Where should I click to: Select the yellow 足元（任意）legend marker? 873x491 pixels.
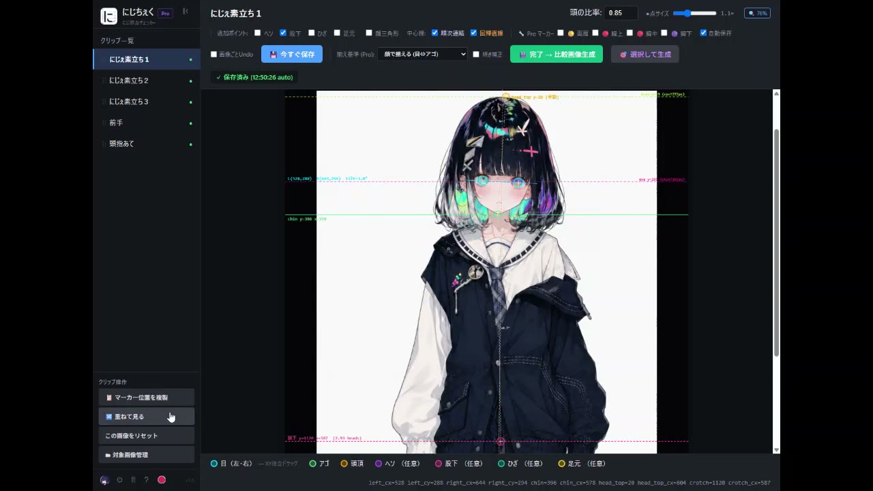(x=562, y=464)
